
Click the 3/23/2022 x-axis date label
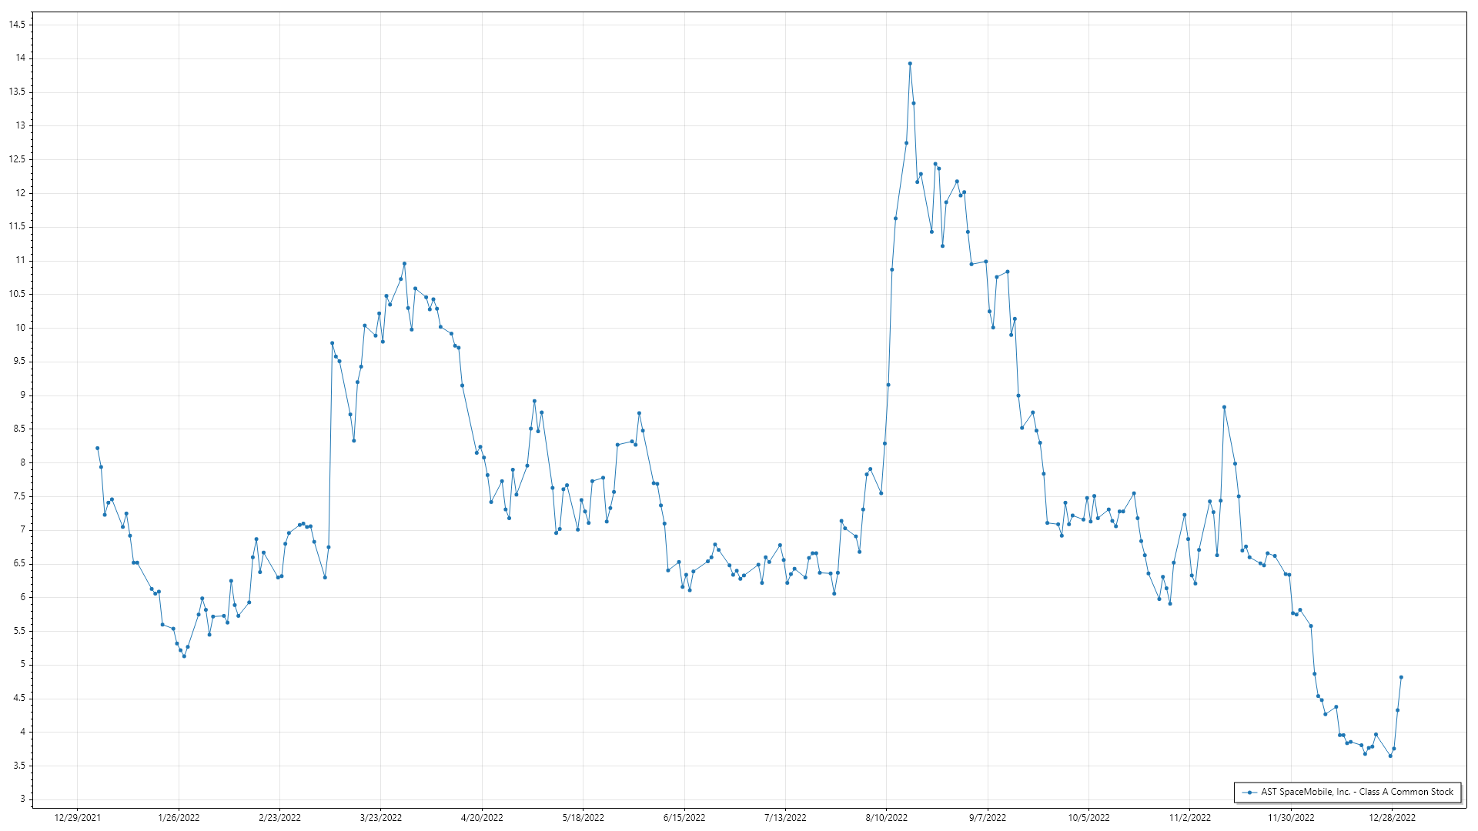(381, 817)
